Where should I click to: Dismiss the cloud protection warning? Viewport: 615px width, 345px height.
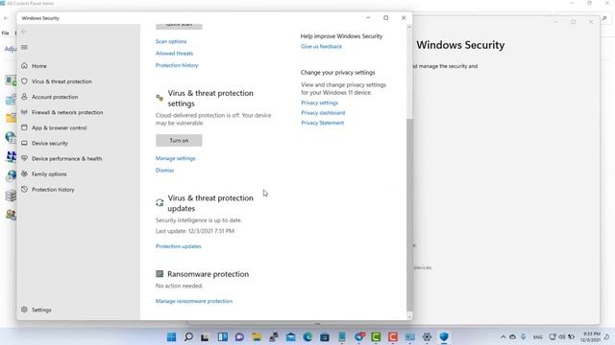(164, 171)
